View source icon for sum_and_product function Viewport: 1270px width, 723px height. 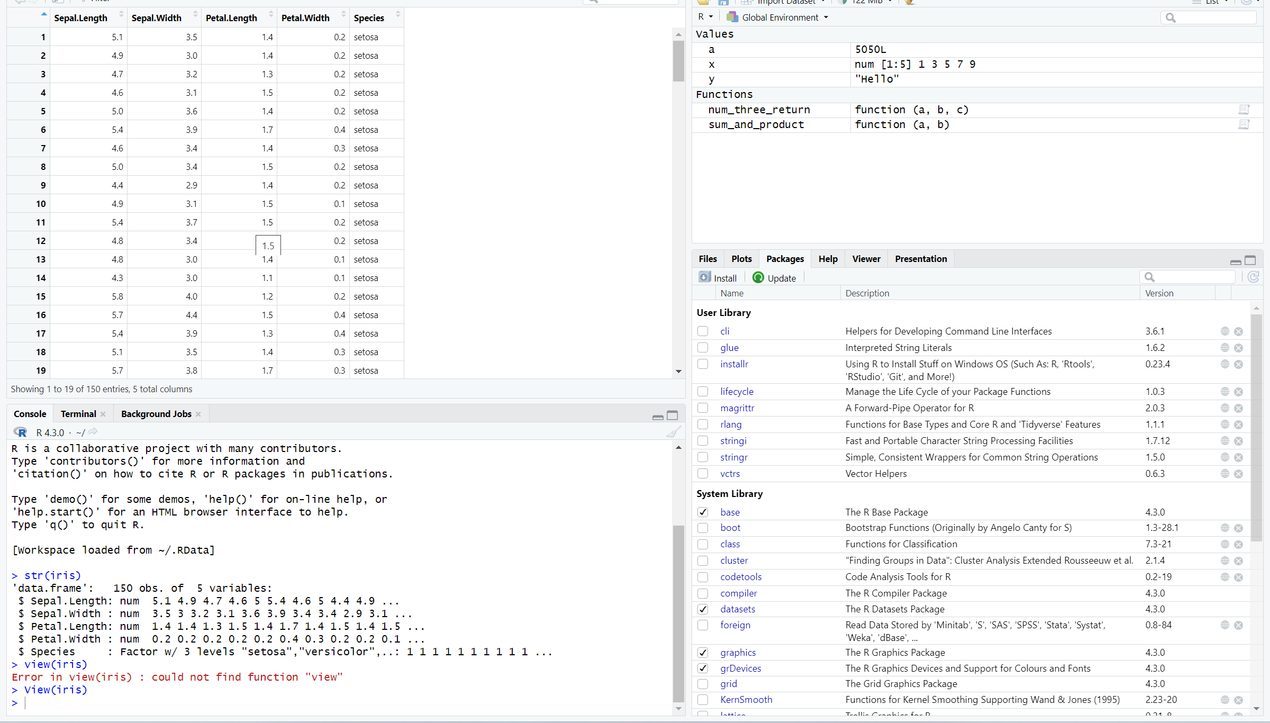pyautogui.click(x=1244, y=124)
